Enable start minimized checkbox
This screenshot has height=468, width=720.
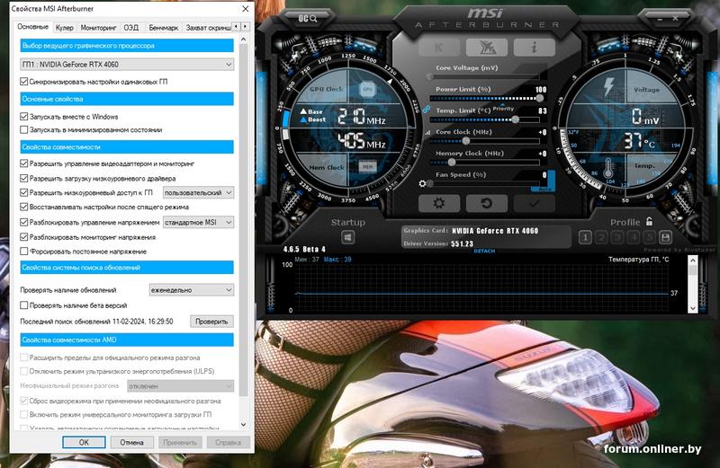tap(24, 129)
